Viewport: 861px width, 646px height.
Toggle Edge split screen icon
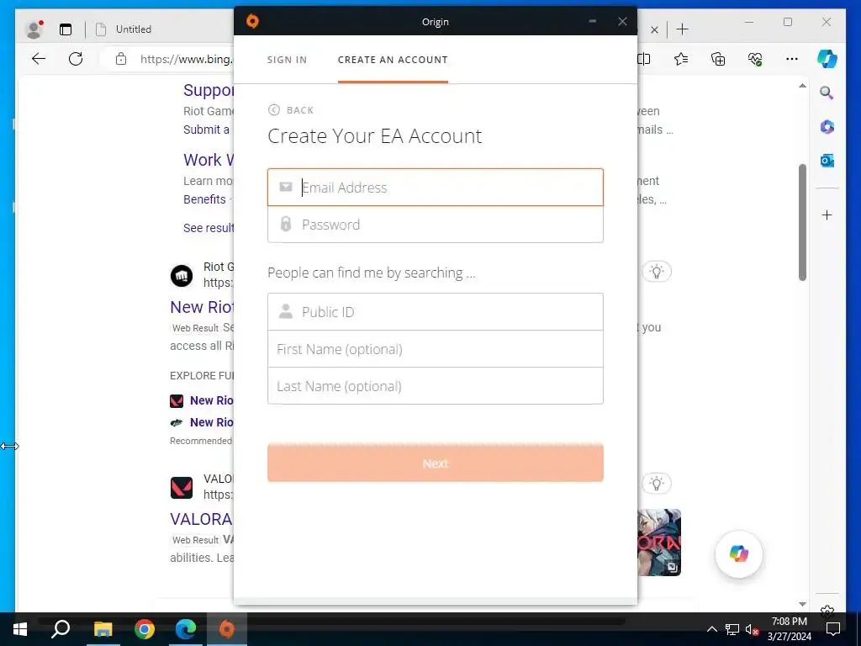click(x=643, y=59)
